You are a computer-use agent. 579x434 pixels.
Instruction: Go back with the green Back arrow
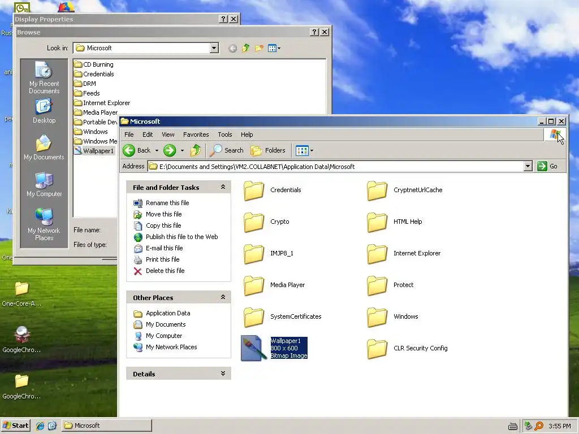(x=137, y=150)
